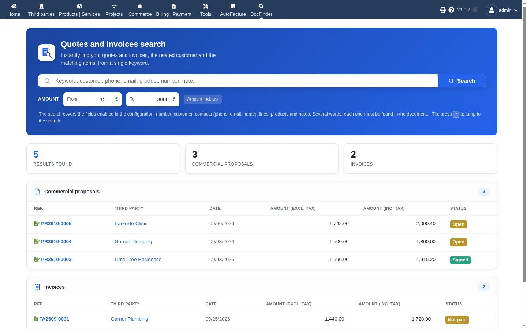Open the AutoFacture module
Image resolution: width=527 pixels, height=329 pixels.
coord(233,10)
